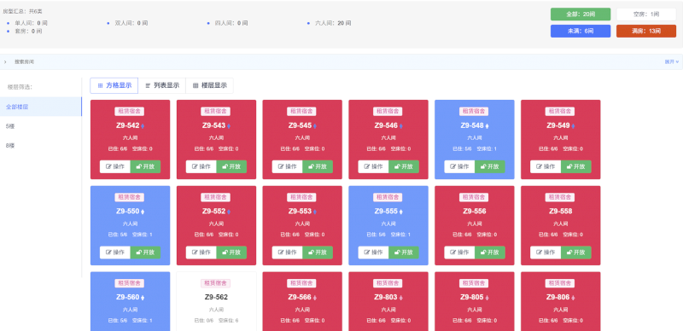Click the Z9-556 room name

(x=475, y=212)
